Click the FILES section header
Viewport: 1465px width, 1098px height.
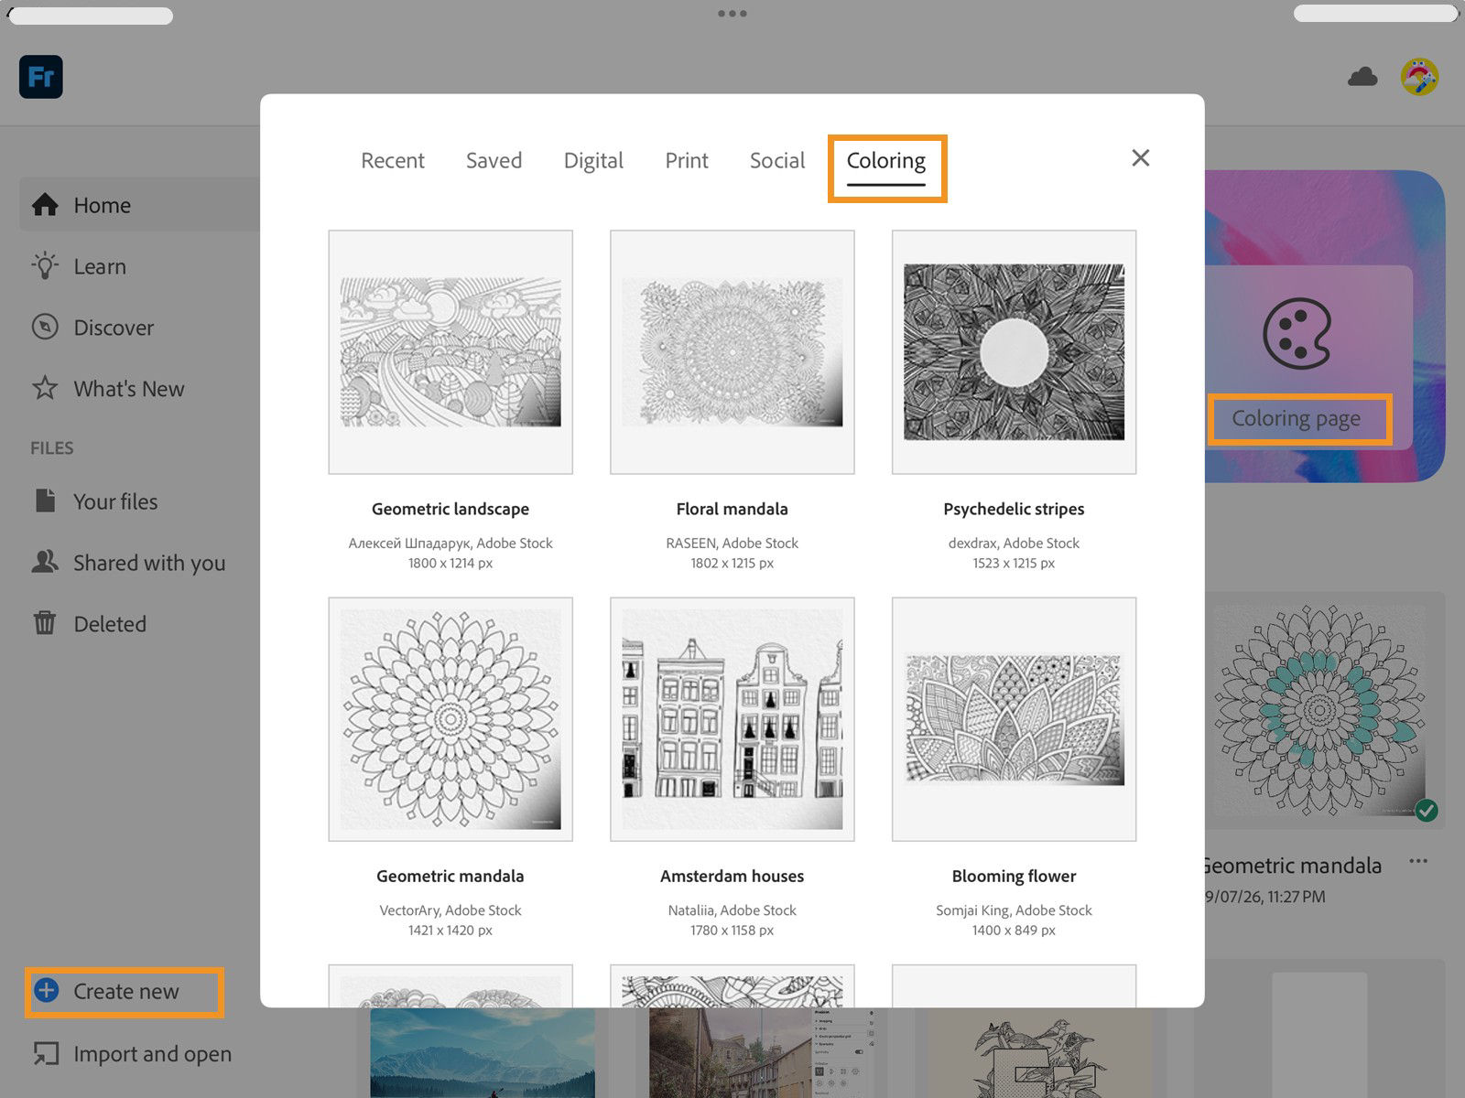[52, 448]
